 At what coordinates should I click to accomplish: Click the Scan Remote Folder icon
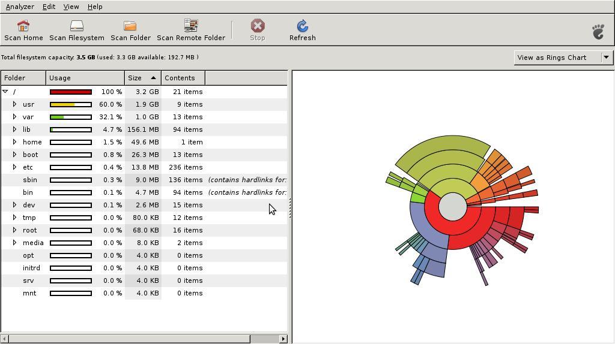pos(191,26)
